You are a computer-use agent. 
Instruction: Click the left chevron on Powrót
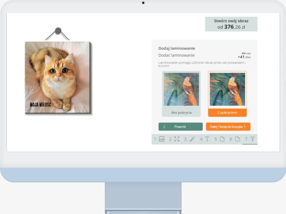[x=165, y=127]
